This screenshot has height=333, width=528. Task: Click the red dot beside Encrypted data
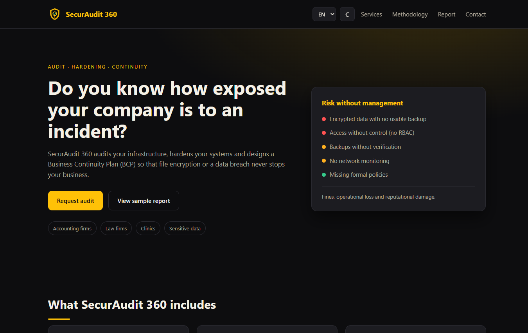[x=324, y=119]
